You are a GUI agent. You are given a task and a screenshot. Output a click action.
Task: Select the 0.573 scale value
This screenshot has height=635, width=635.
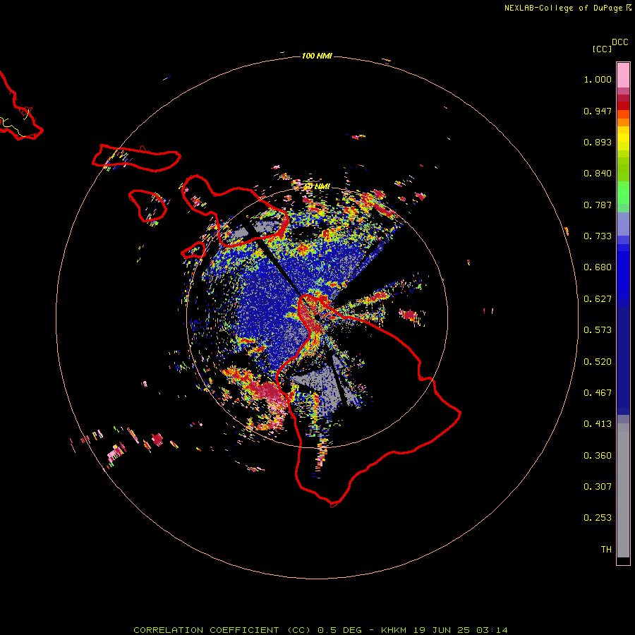click(x=598, y=330)
